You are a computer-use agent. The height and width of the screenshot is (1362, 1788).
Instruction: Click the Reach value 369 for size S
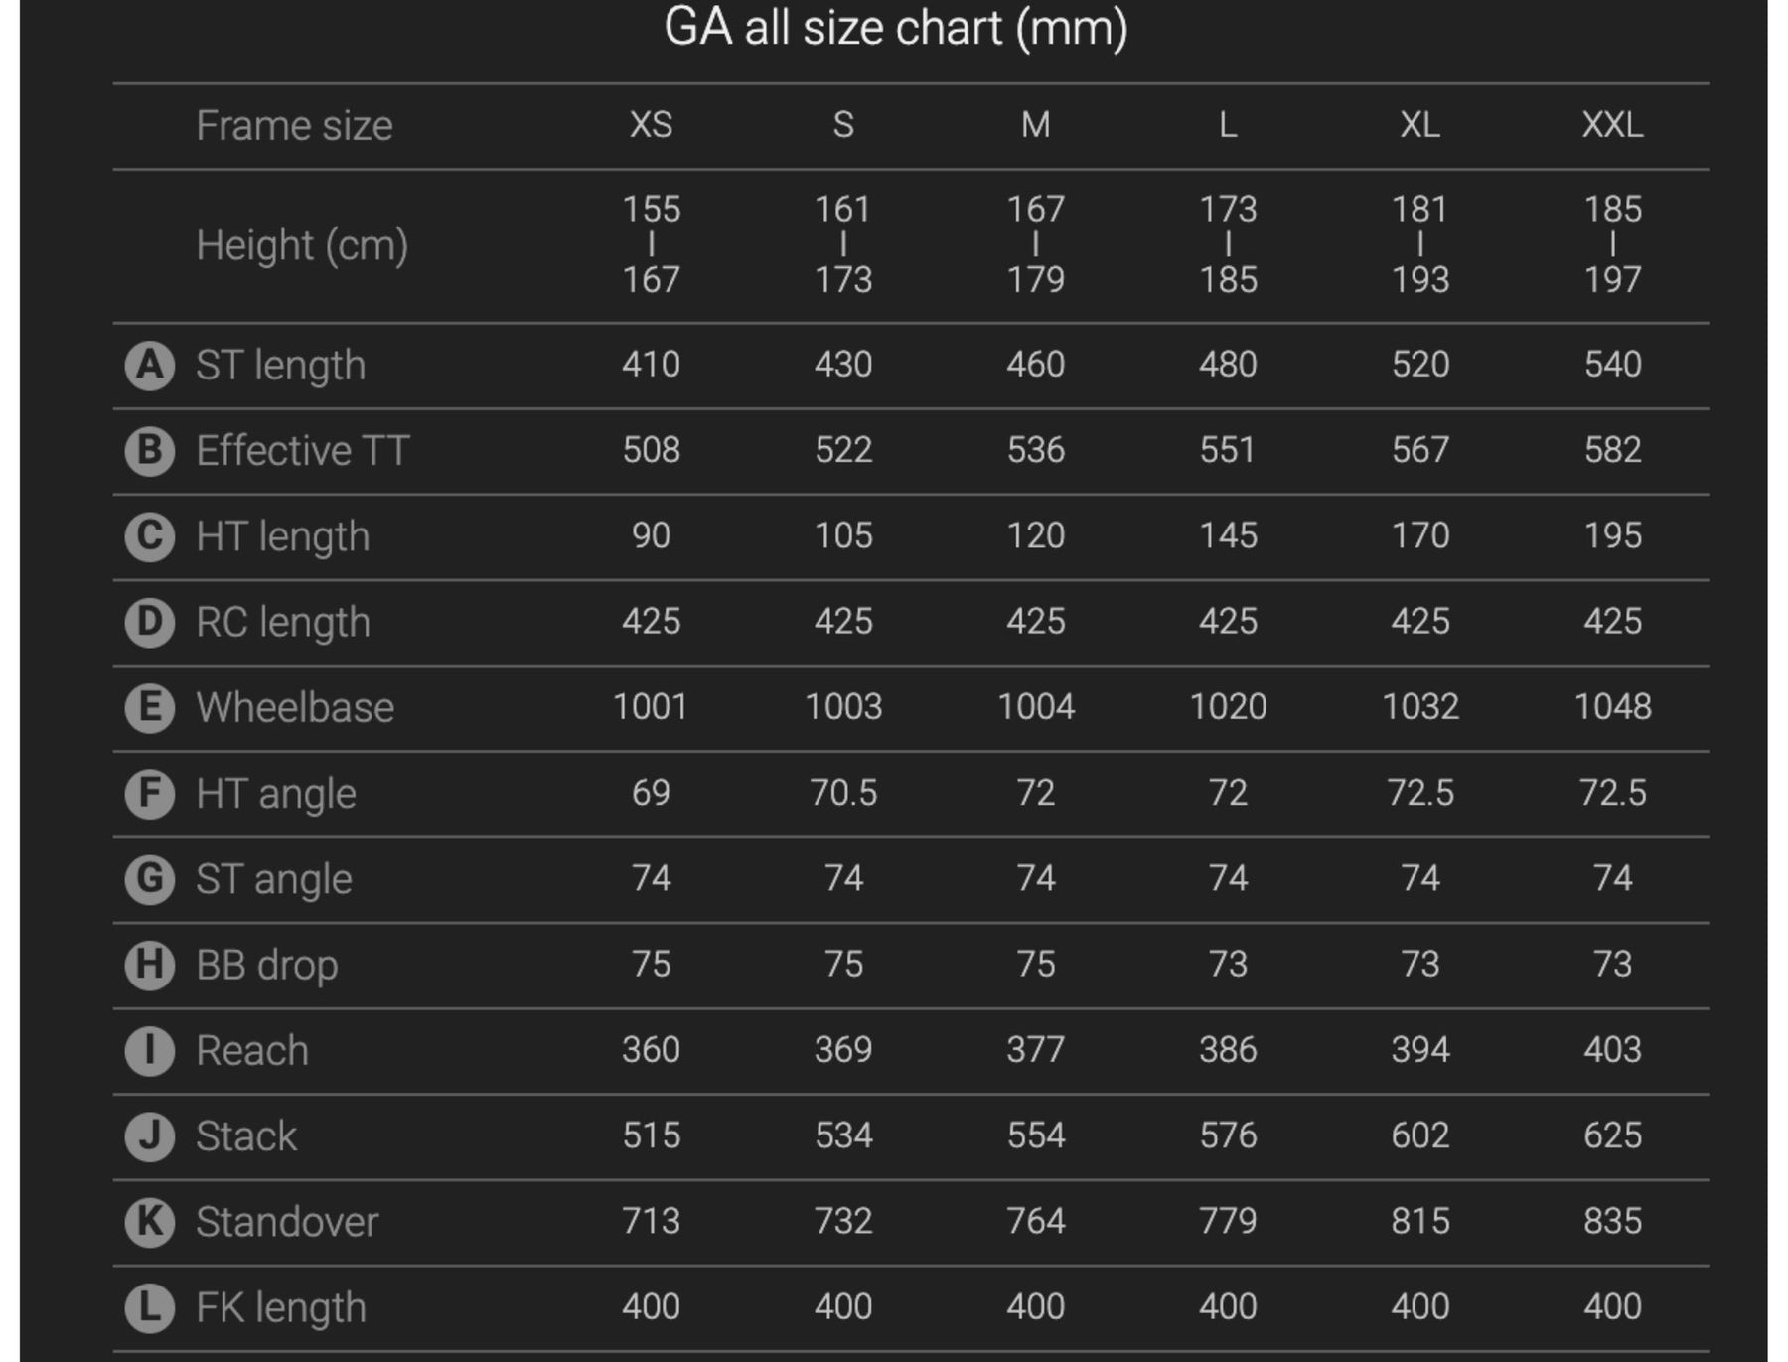tap(843, 1050)
